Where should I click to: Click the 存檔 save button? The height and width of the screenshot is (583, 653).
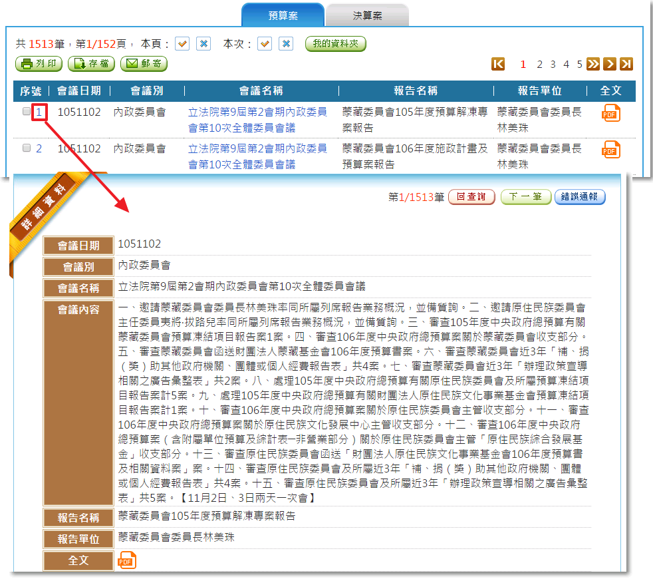(x=91, y=64)
